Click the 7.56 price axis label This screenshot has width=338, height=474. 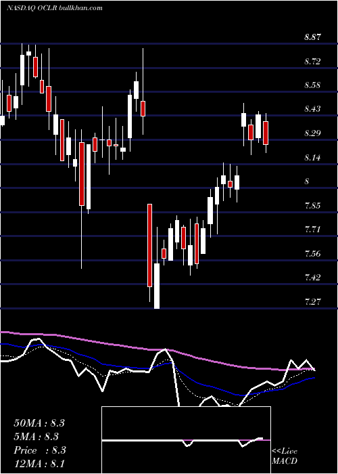312,253
